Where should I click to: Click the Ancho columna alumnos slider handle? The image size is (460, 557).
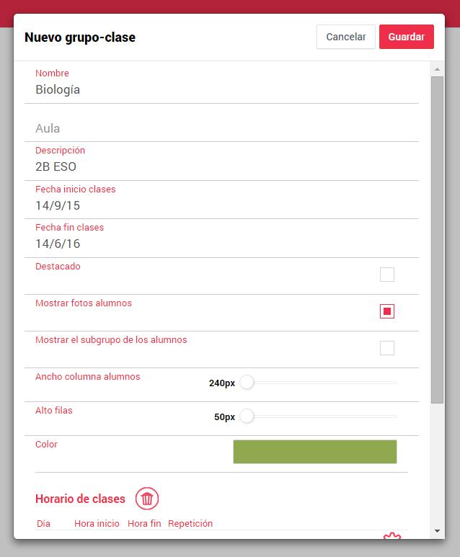247,383
